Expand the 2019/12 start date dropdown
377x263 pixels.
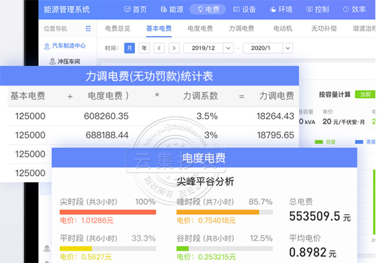coord(228,48)
